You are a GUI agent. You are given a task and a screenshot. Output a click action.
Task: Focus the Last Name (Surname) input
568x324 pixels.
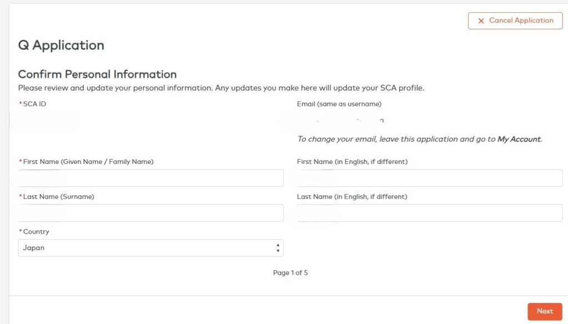click(x=151, y=213)
